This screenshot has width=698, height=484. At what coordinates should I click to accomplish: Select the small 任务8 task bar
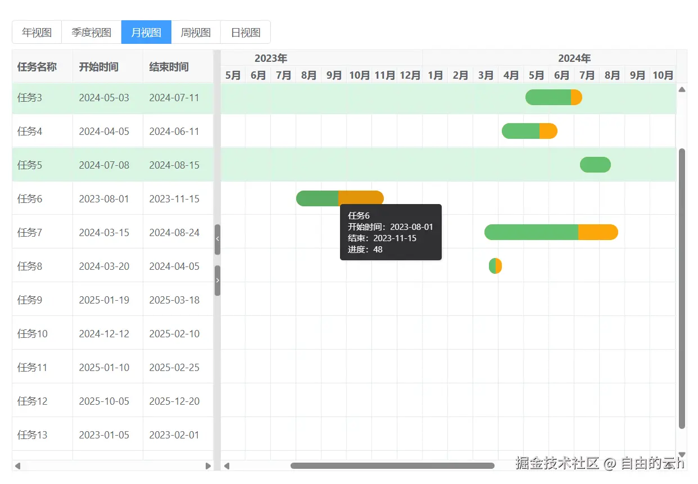(495, 266)
